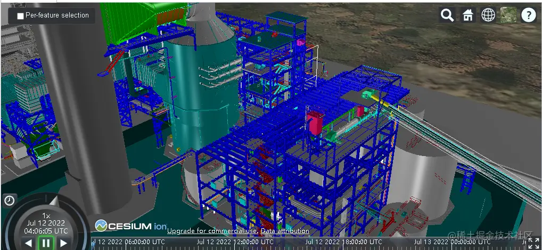Play animation in reverse
The width and height of the screenshot is (542, 250).
29,243
